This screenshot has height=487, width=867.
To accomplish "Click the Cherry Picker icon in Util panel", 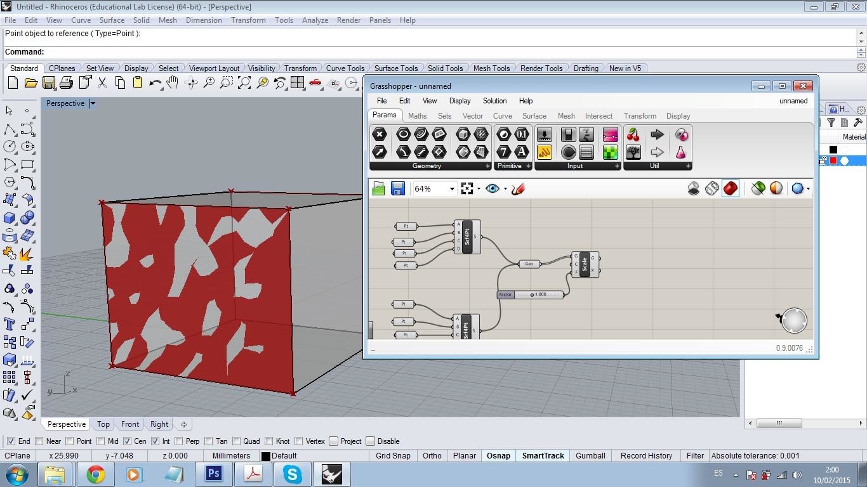I will point(633,134).
